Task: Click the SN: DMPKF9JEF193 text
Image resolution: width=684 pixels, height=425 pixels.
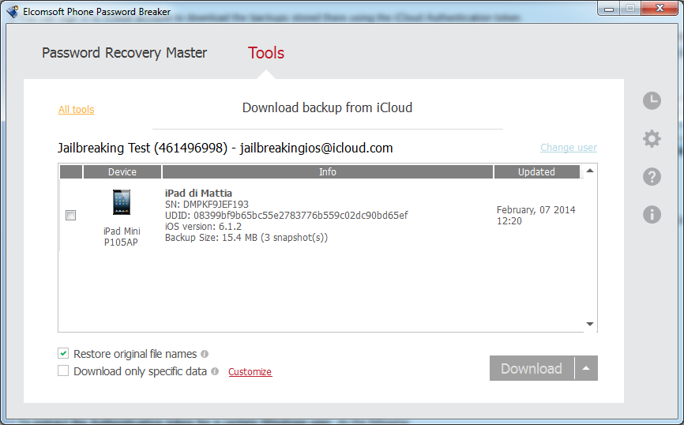Action: [207, 205]
